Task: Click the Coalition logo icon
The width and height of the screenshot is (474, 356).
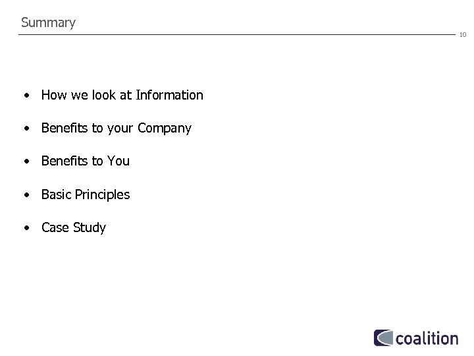Action: pyautogui.click(x=383, y=338)
